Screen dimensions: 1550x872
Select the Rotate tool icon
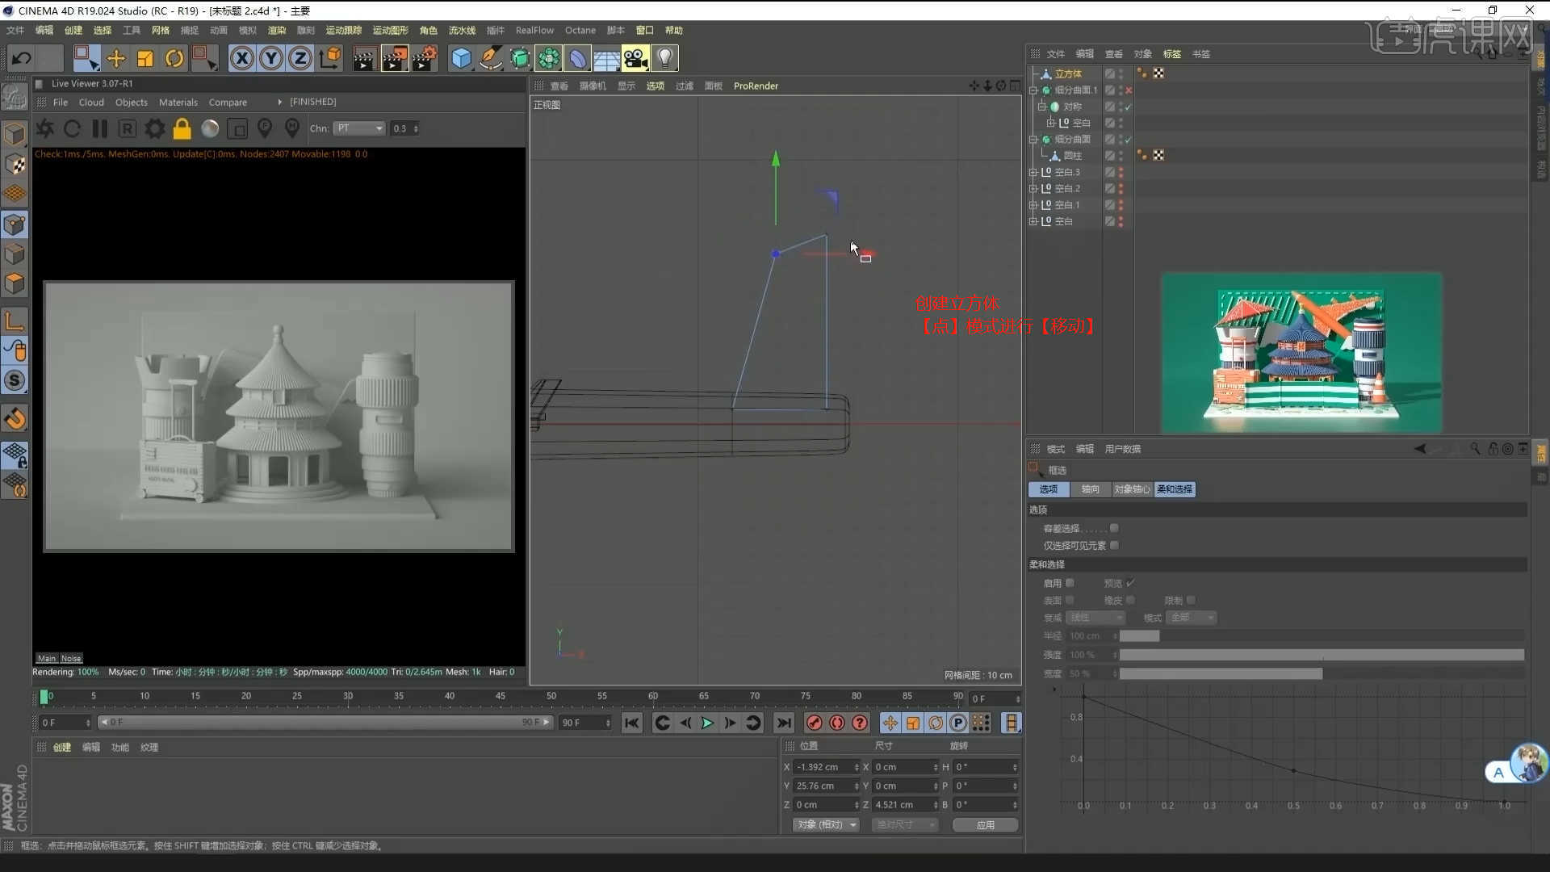tap(174, 58)
